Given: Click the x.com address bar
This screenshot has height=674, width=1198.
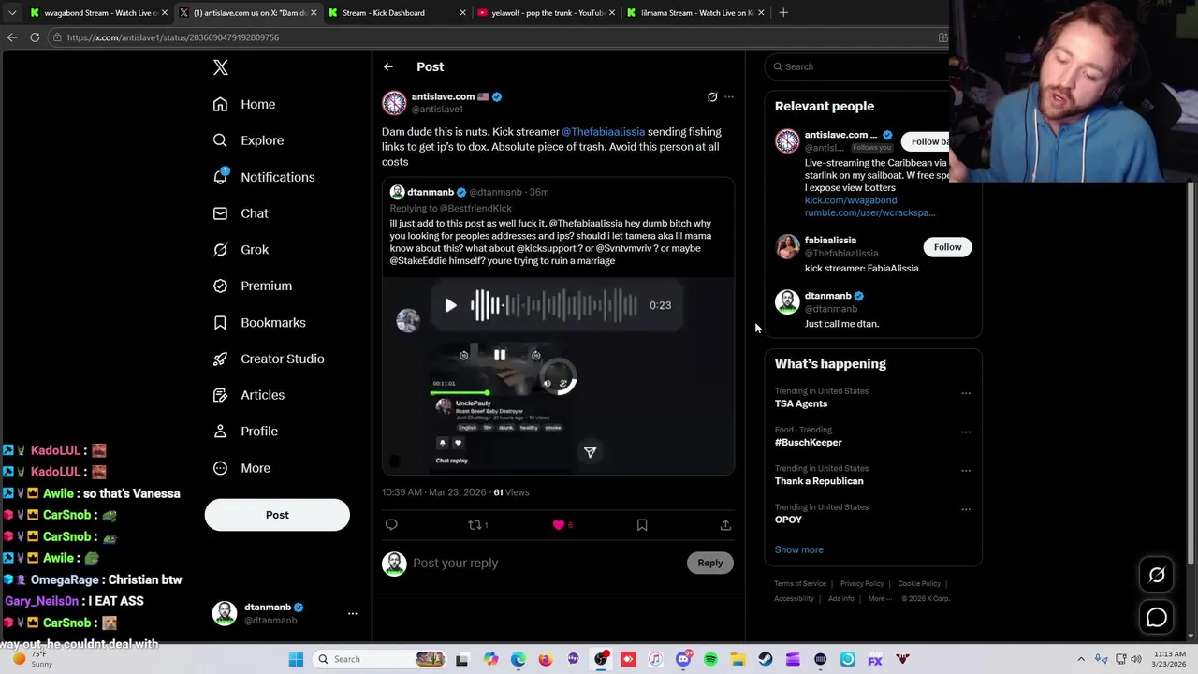Looking at the screenshot, I should (496, 37).
